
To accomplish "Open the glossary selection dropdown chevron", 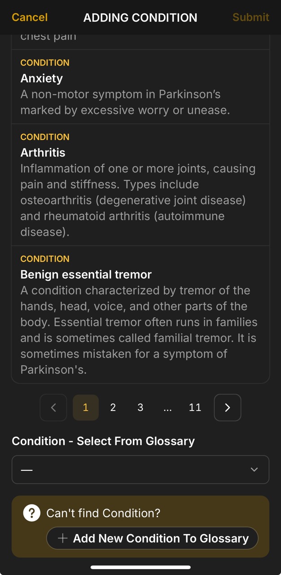I will pyautogui.click(x=254, y=469).
